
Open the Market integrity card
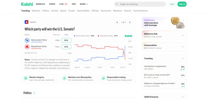point(40,79)
